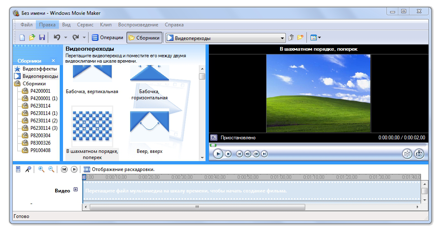Screen dimensions: 442x232
Task: Open the Клип menu
Action: pos(106,25)
